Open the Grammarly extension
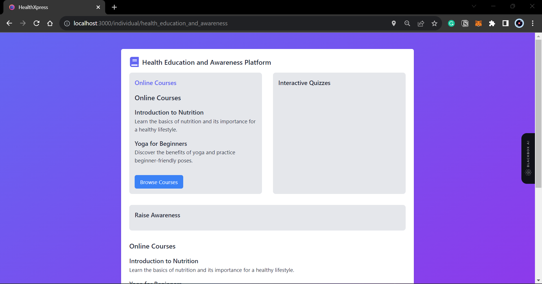Screen dimensions: 542x284 point(451,23)
